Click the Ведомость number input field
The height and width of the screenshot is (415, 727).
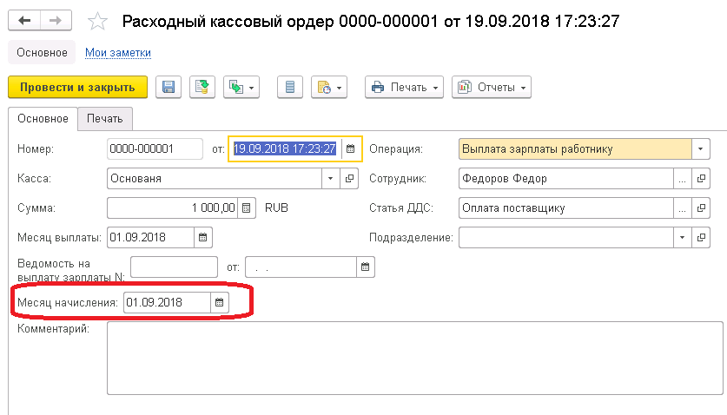[x=174, y=267]
